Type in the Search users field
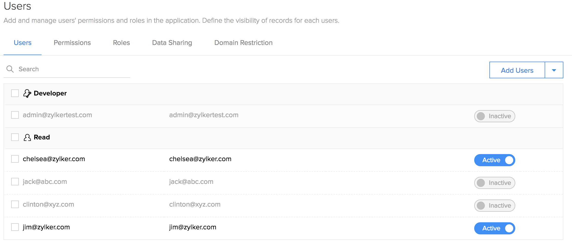Viewport: 572px width, 244px height. (73, 69)
